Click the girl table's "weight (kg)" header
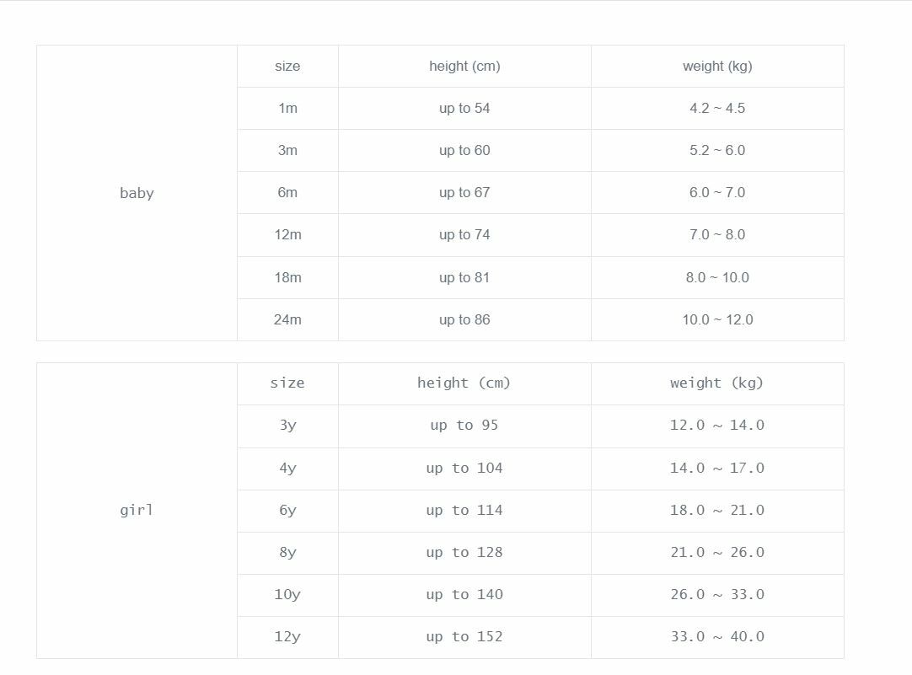This screenshot has width=912, height=675. (717, 383)
